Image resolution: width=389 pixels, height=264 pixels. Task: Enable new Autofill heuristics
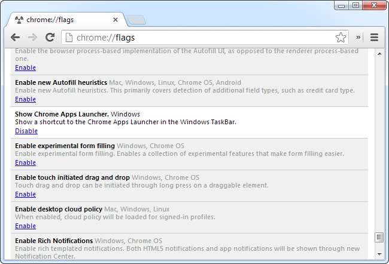tap(25, 99)
